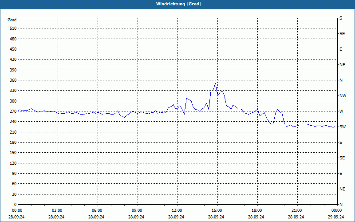
Task: Click the 120 degree axis label
Action: pyautogui.click(x=13, y=163)
